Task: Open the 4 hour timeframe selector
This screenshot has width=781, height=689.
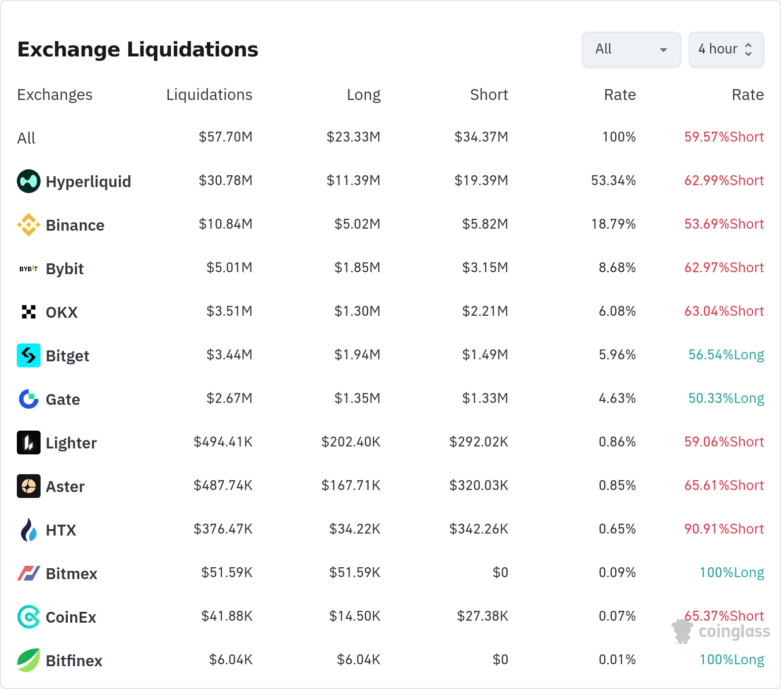Action: point(726,49)
